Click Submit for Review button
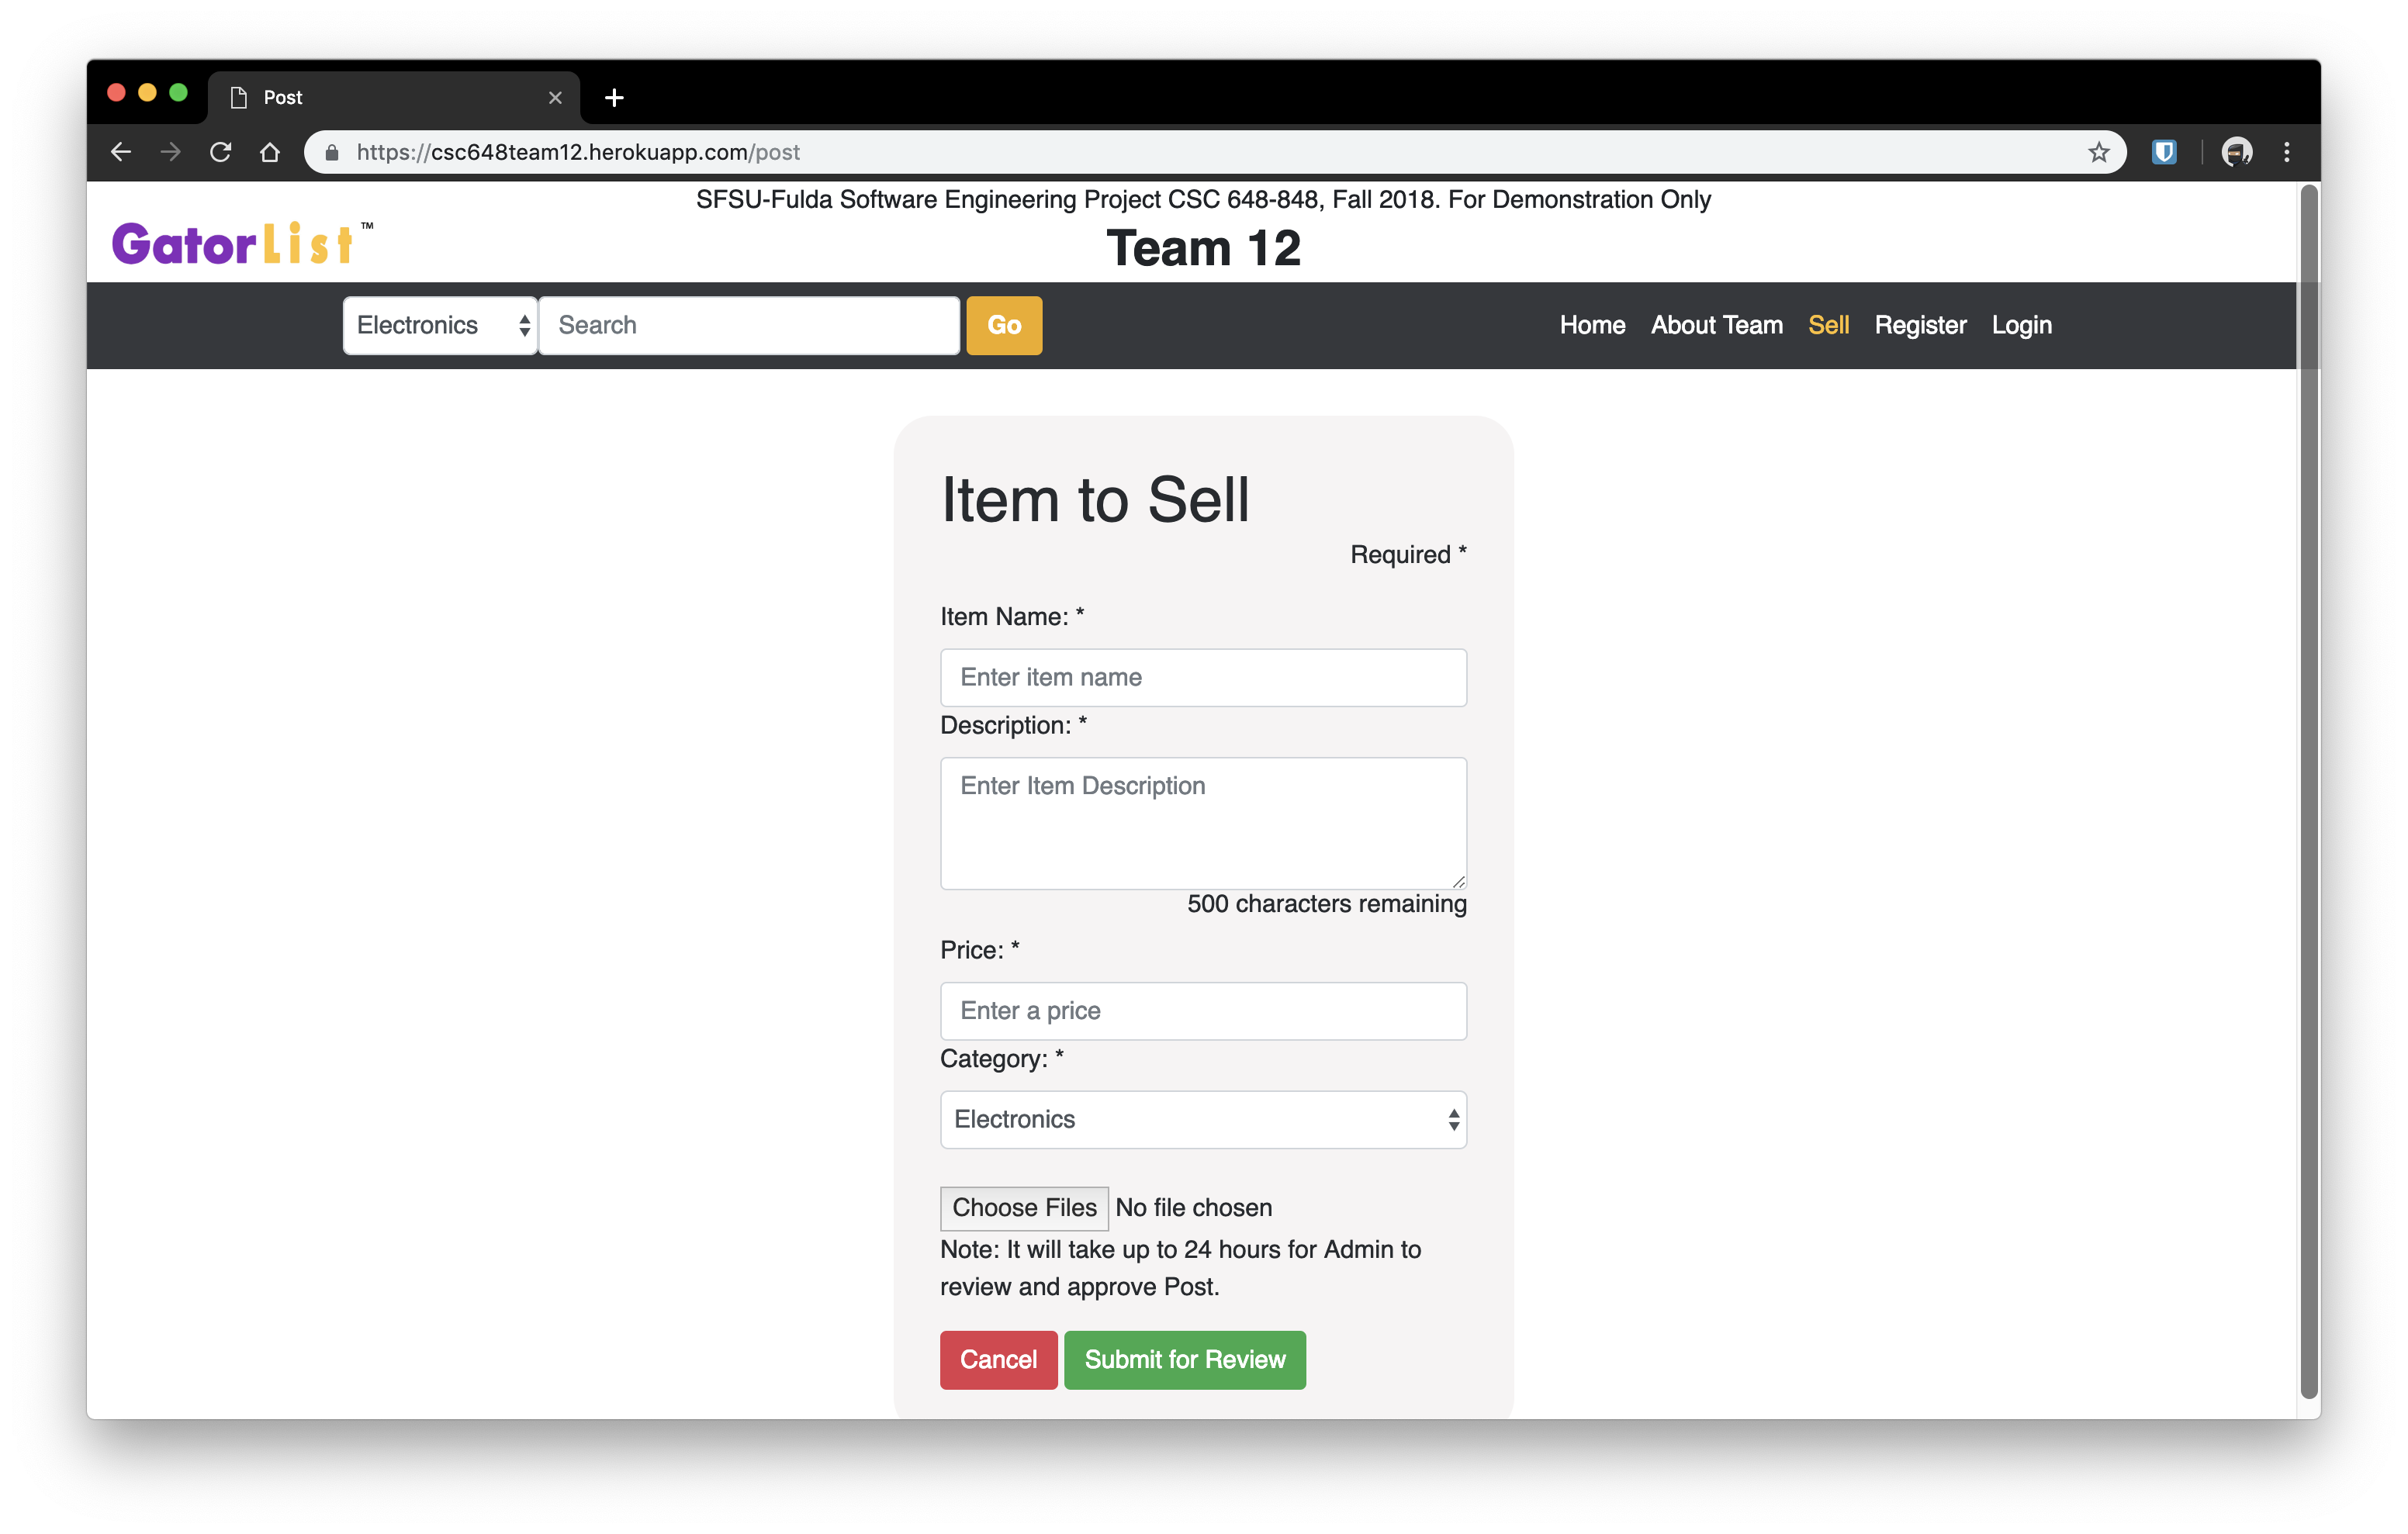This screenshot has width=2408, height=1534. pyautogui.click(x=1184, y=1359)
